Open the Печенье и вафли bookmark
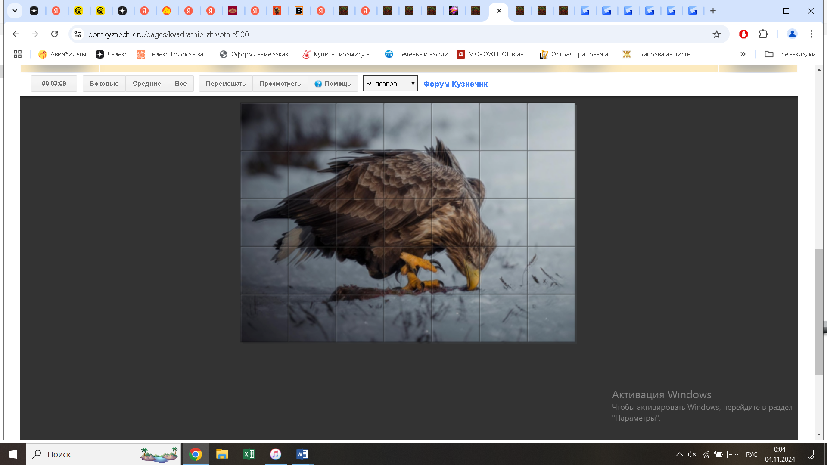 [x=417, y=54]
